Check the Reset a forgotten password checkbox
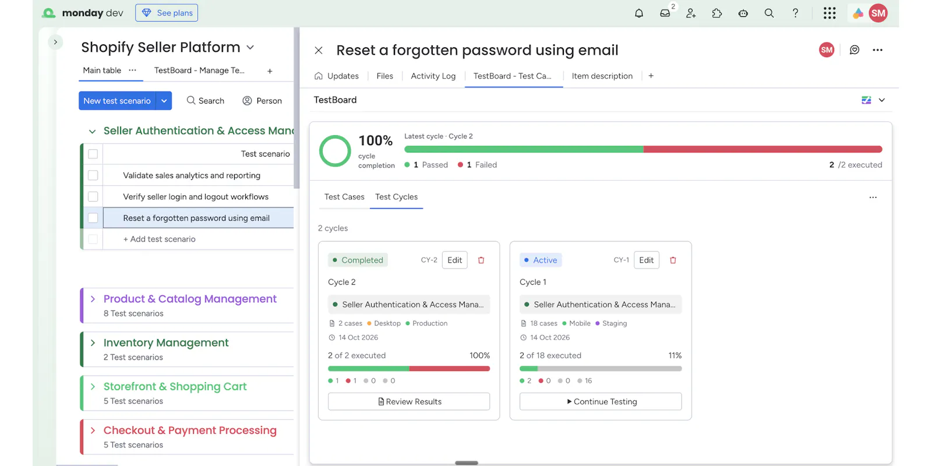Viewport: 932px width, 466px height. (93, 218)
